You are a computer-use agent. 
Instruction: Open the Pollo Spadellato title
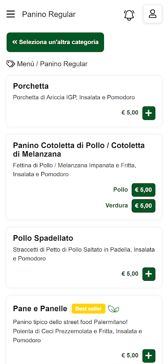coord(43,238)
